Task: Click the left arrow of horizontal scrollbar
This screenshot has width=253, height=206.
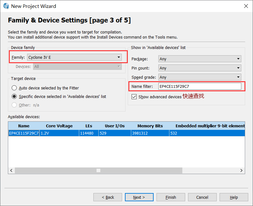Action: tap(11, 170)
